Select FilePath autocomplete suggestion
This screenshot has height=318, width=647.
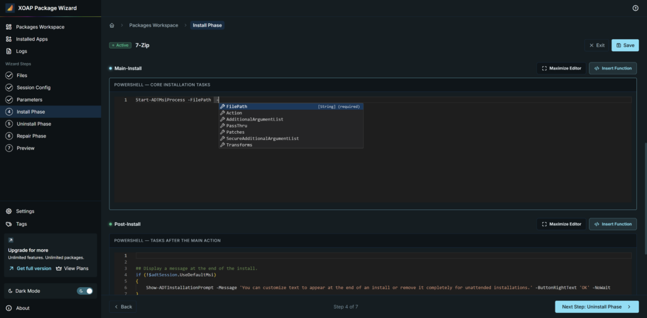click(x=291, y=106)
